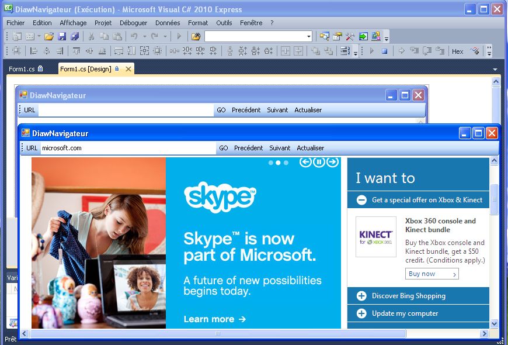The width and height of the screenshot is (508, 345).
Task: Click the Tab Order layout icon
Action: (x=345, y=51)
